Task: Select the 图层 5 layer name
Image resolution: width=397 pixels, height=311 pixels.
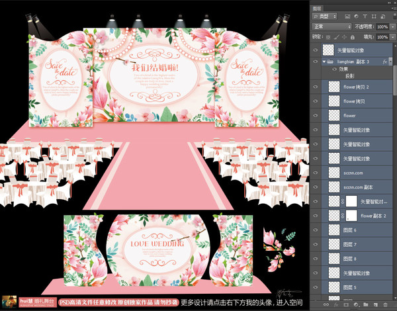Action: pyautogui.click(x=349, y=287)
